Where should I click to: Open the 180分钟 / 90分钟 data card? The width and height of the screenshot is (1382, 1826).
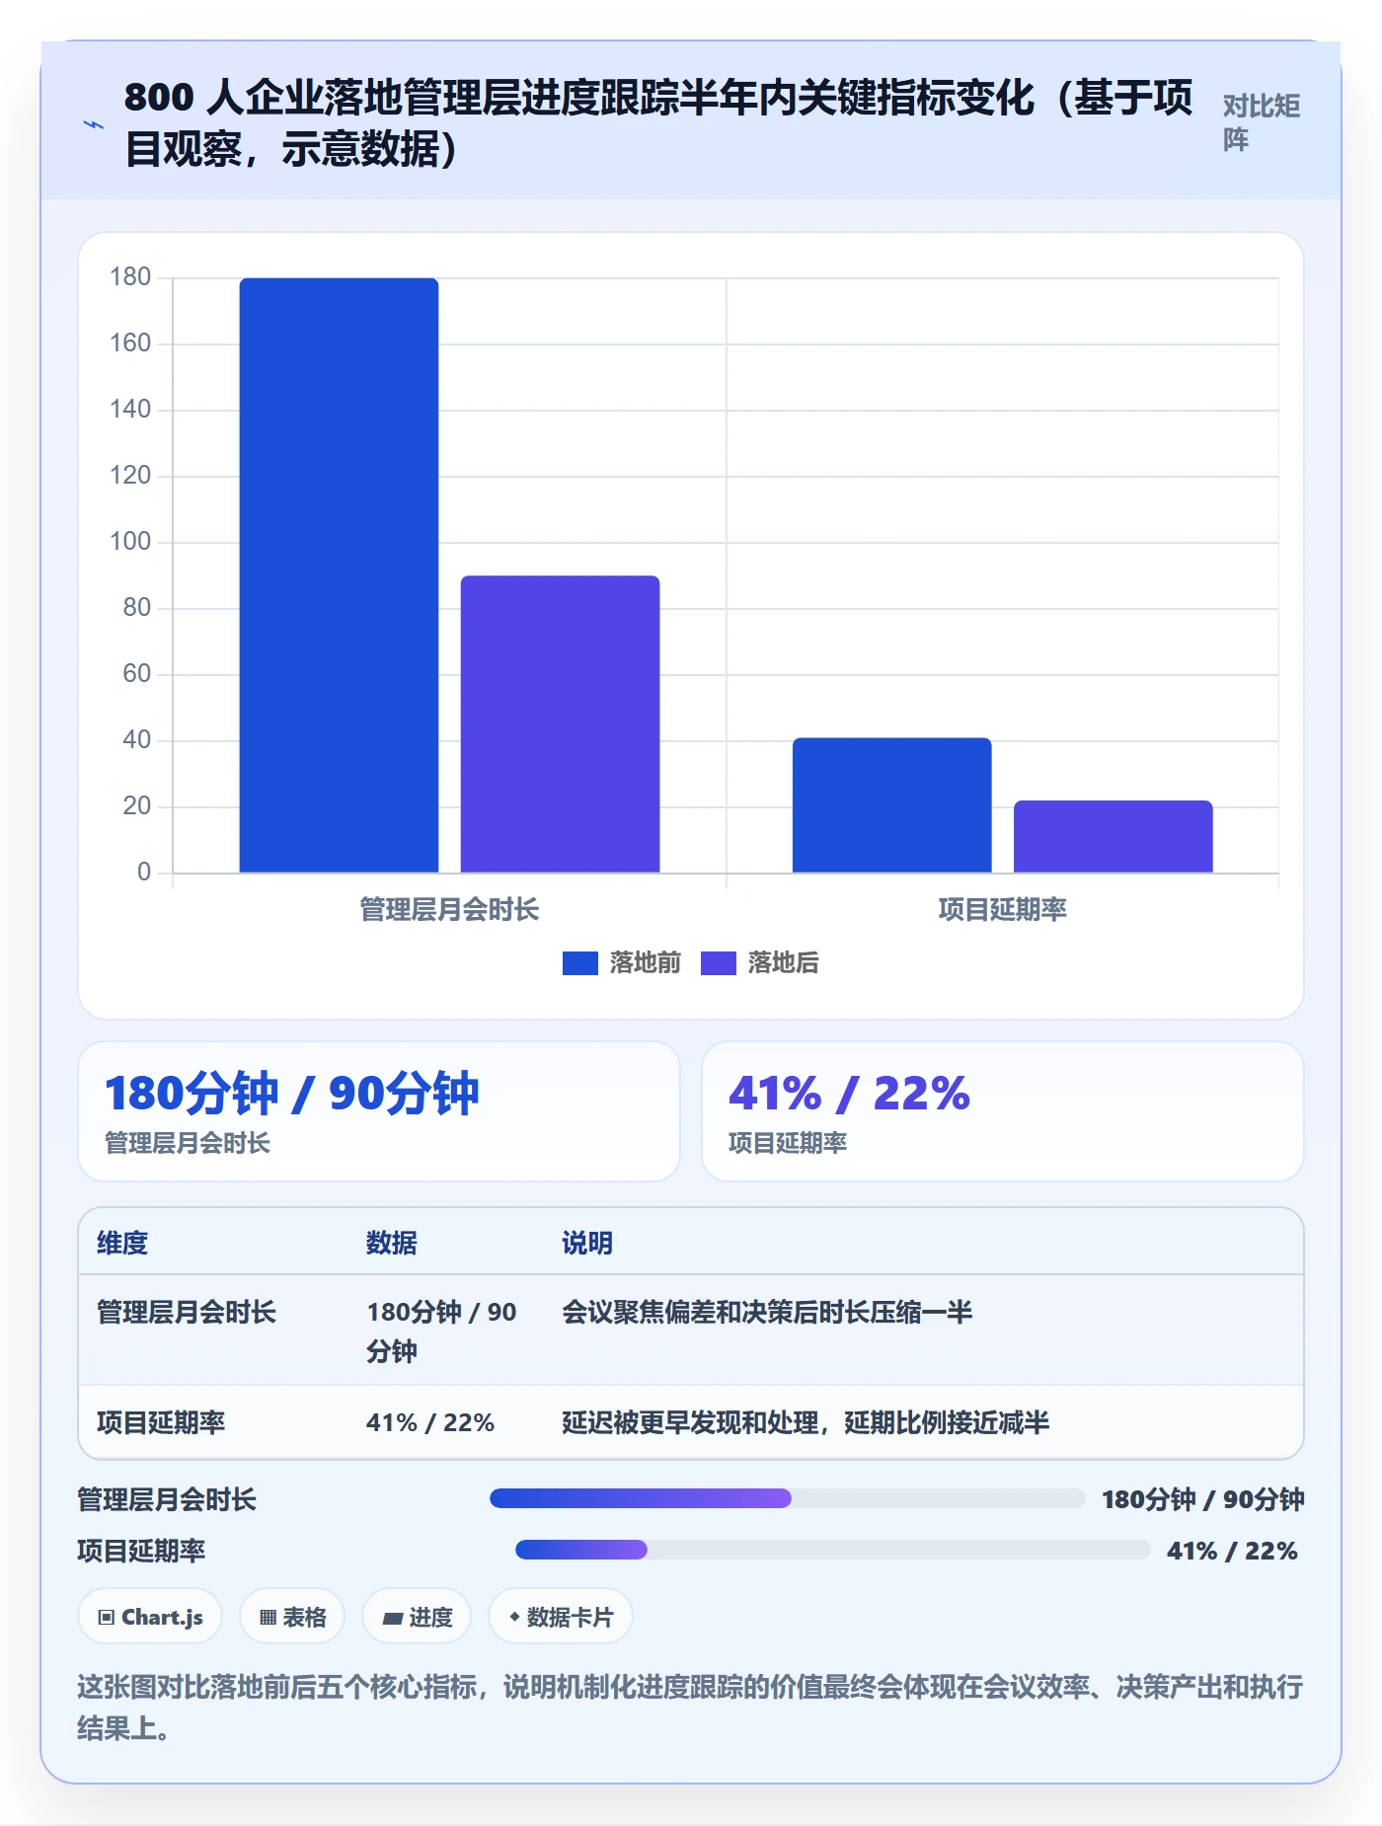click(379, 1111)
